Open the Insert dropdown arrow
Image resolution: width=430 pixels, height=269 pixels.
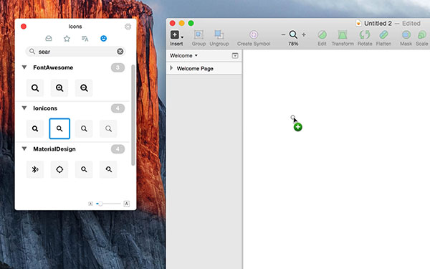pos(182,37)
